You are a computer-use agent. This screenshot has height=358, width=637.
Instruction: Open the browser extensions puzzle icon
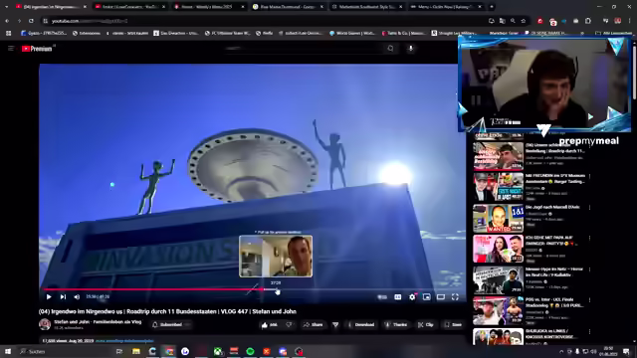588,21
